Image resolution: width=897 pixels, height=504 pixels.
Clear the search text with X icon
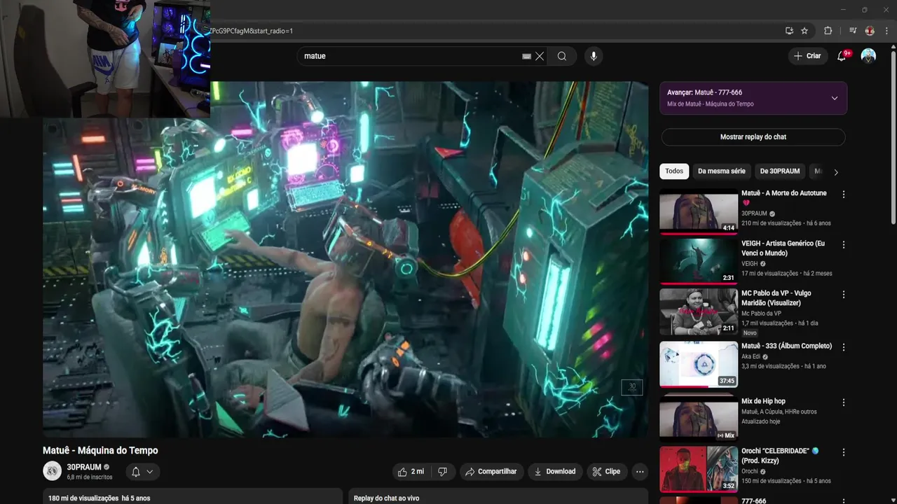[x=540, y=56]
